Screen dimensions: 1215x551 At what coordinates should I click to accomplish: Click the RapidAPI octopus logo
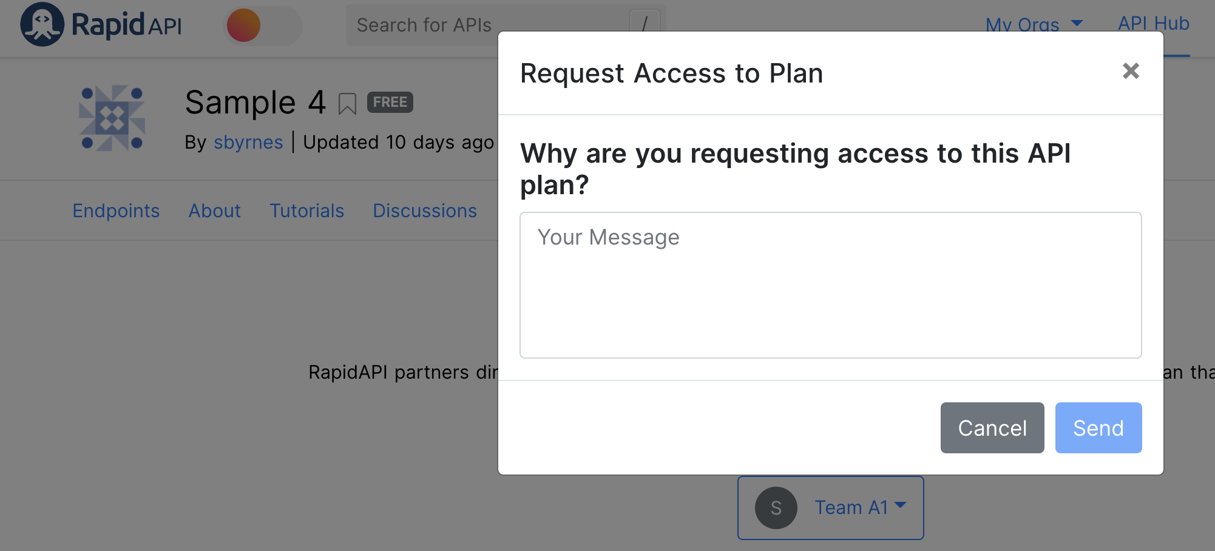pos(42,25)
